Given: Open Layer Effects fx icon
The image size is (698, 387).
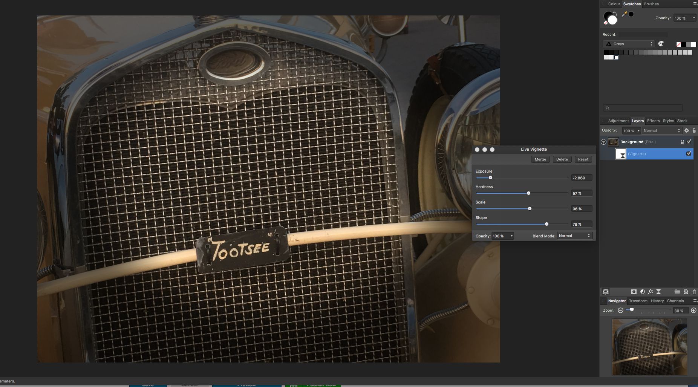Looking at the screenshot, I should [x=651, y=292].
